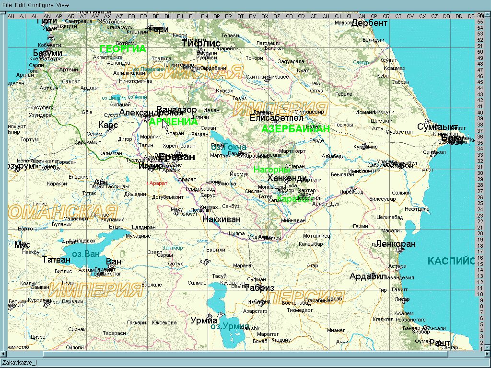Open the View menu
Image resolution: width=491 pixels, height=368 pixels.
tap(63, 5)
